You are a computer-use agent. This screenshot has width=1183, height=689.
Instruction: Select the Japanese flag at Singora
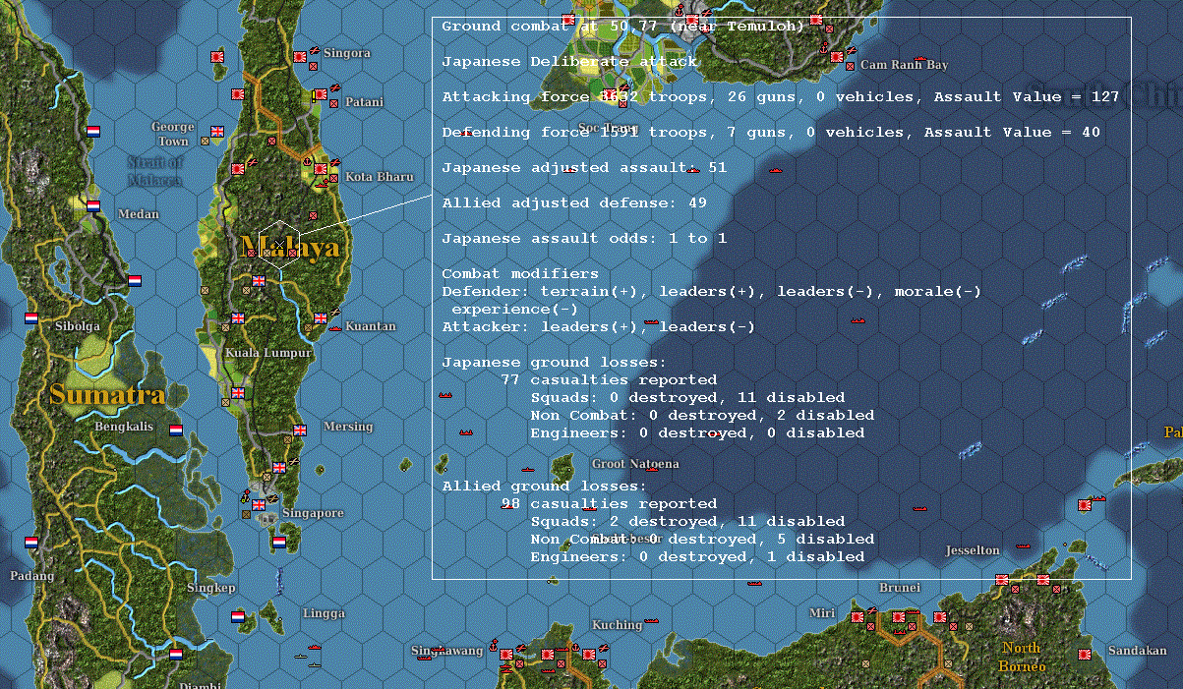tap(300, 57)
